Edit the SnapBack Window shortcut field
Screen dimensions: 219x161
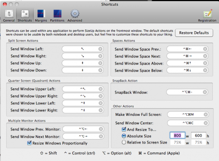[187, 92]
